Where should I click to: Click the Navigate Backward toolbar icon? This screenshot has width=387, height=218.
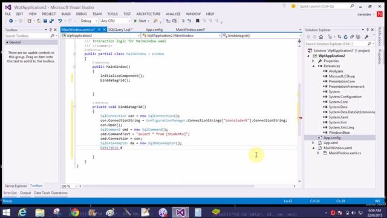[x=11, y=21]
